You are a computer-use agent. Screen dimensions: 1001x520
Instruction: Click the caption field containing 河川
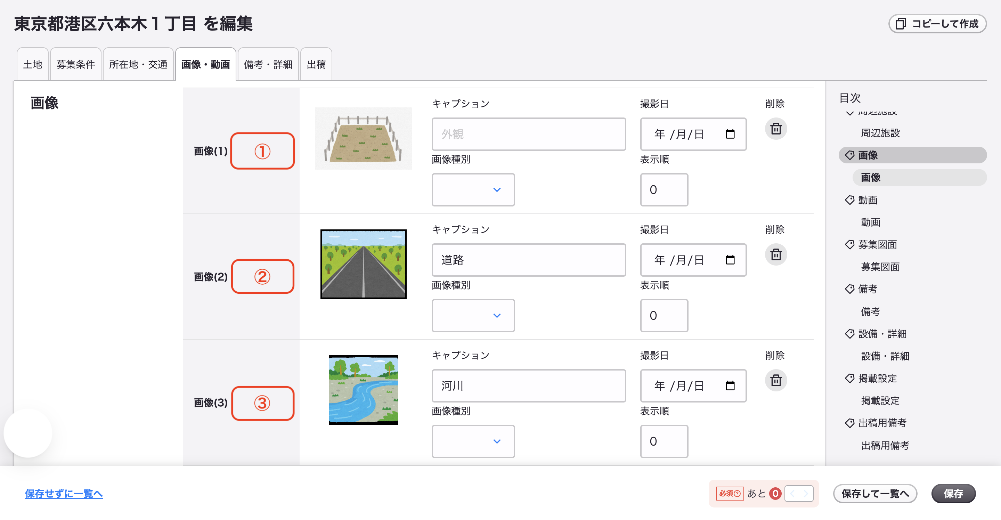coord(528,385)
